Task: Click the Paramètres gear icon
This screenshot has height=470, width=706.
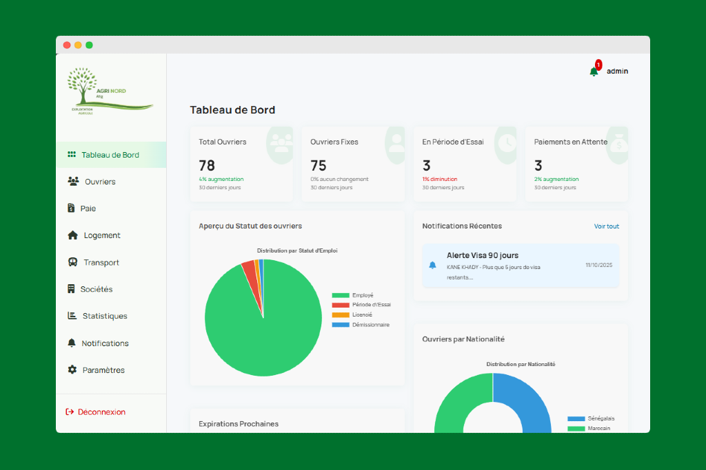Action: (72, 370)
